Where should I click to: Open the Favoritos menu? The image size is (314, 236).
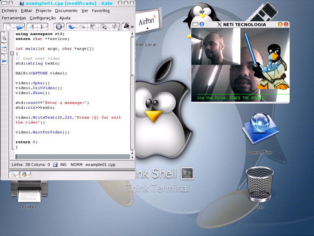(x=101, y=11)
